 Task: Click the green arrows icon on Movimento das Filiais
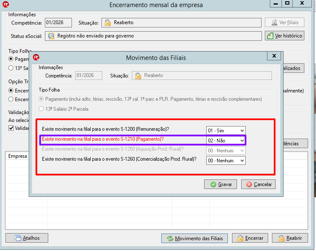click(170, 239)
